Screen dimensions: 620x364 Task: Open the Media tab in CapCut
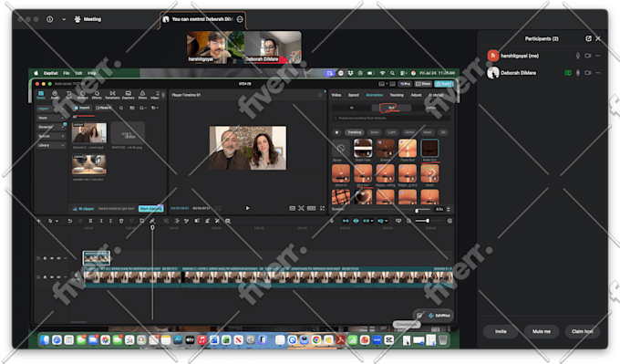click(x=41, y=95)
